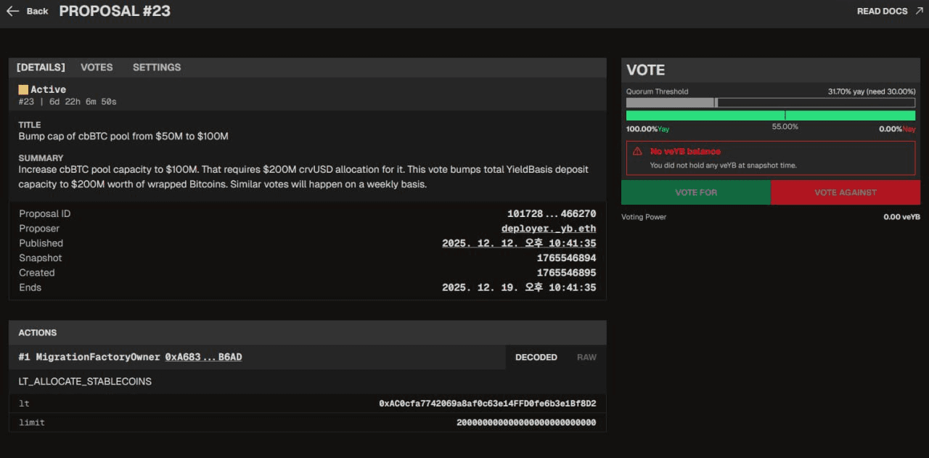
Task: Click the VOTE FOR button
Action: [x=695, y=192]
